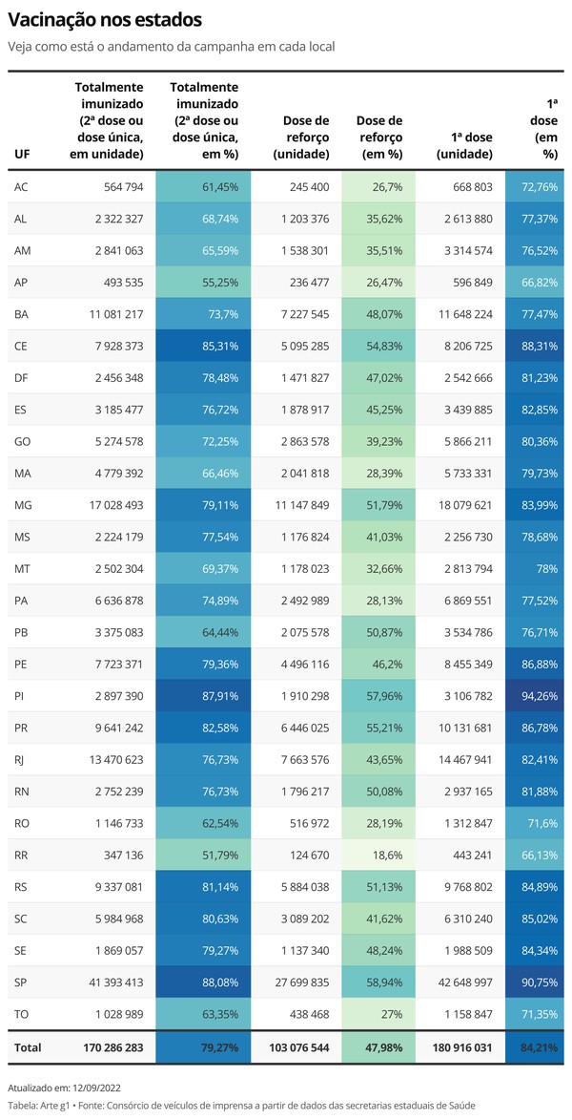
Task: Select the MG state row label
Action: 23,505
